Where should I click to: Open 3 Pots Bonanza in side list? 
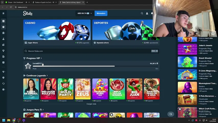click(x=197, y=100)
